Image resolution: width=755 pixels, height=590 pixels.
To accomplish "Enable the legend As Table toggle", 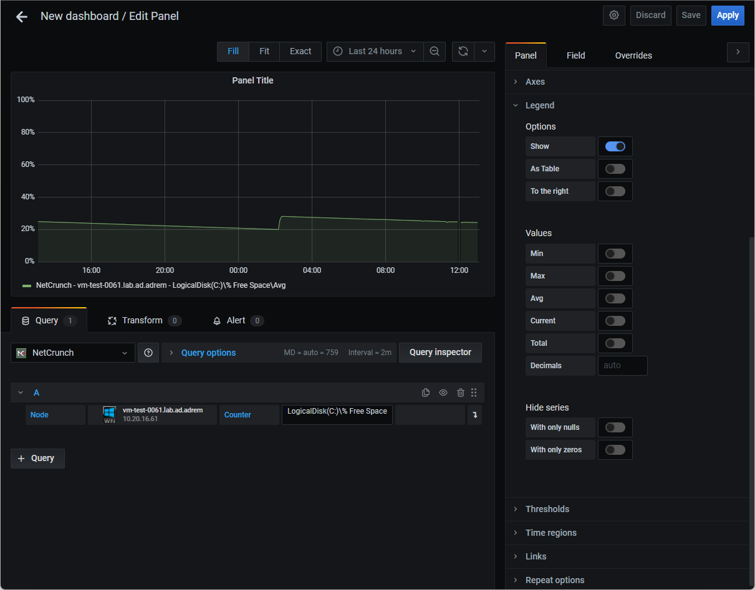I will pos(615,169).
